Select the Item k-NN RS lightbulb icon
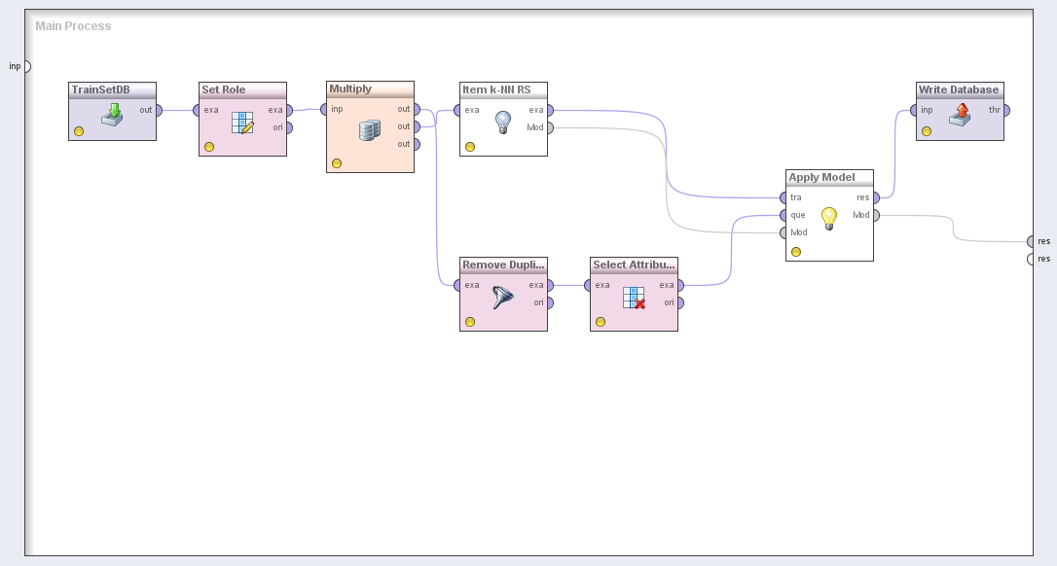1057x566 pixels. click(503, 122)
